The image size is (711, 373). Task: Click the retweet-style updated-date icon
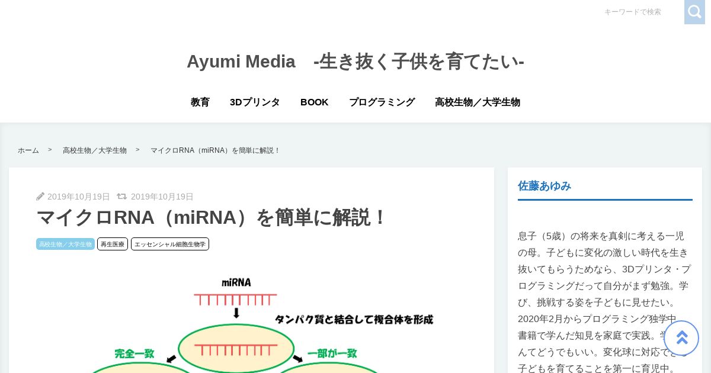(121, 197)
